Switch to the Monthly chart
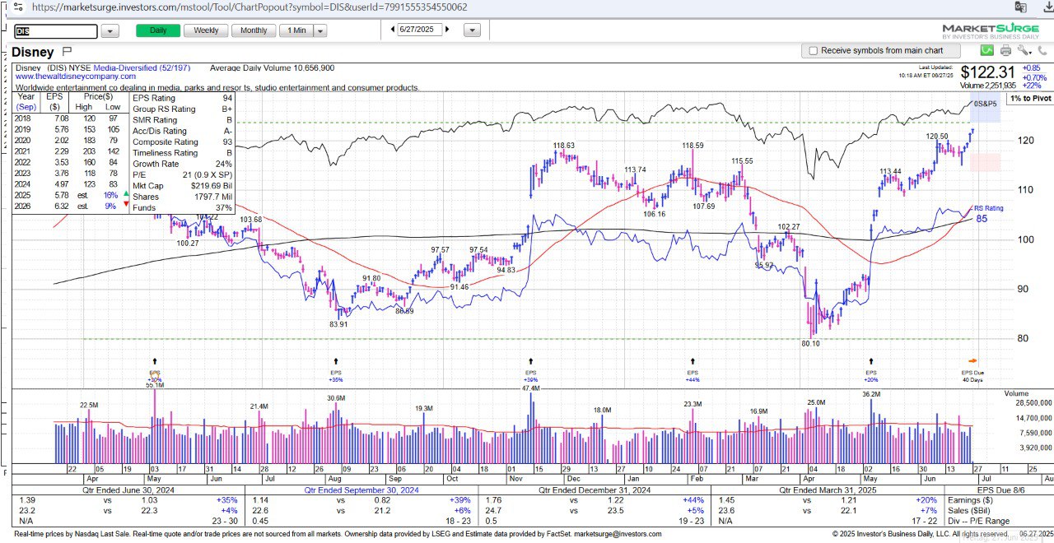1054x543 pixels. coord(254,30)
